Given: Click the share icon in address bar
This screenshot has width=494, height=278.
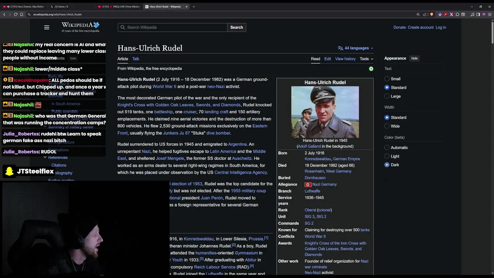Looking at the screenshot, I should point(425,14).
